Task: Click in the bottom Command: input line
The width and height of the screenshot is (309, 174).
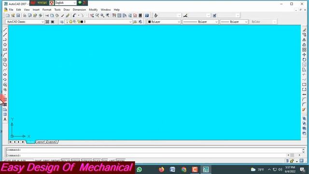Action: coord(146,156)
